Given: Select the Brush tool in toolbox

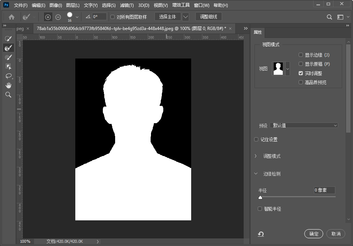Looking at the screenshot, I should [x=8, y=57].
